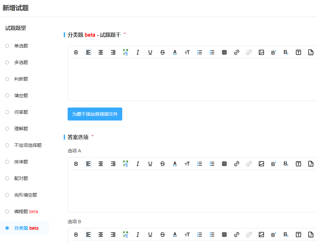The image size is (317, 243).
Task: Insert a hyperlink in the question stem editor
Action: tap(237, 52)
